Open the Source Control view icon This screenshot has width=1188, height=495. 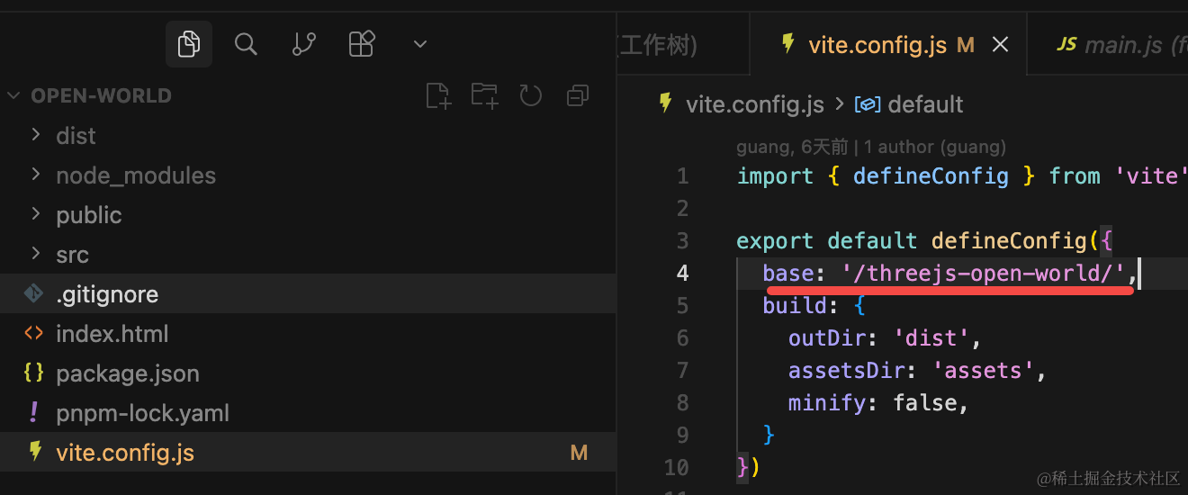click(304, 44)
